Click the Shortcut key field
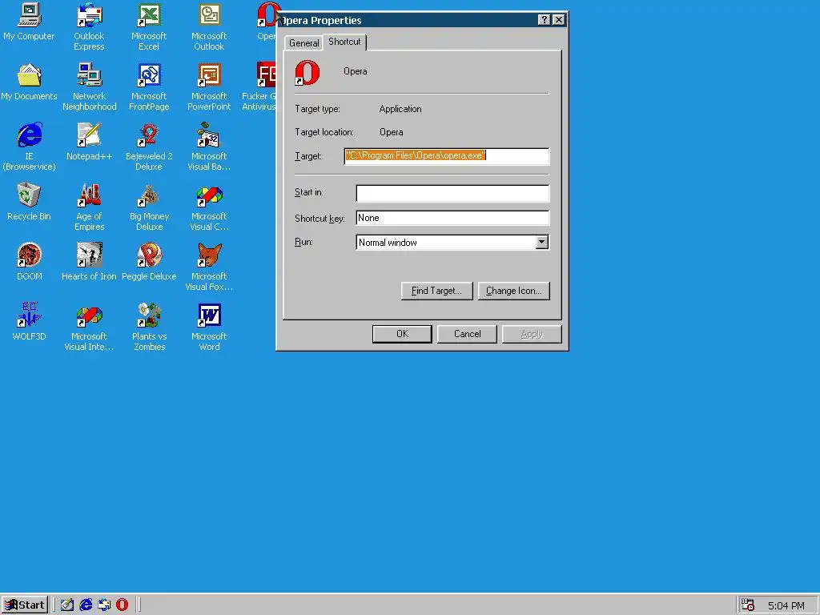820x615 pixels. coord(452,218)
